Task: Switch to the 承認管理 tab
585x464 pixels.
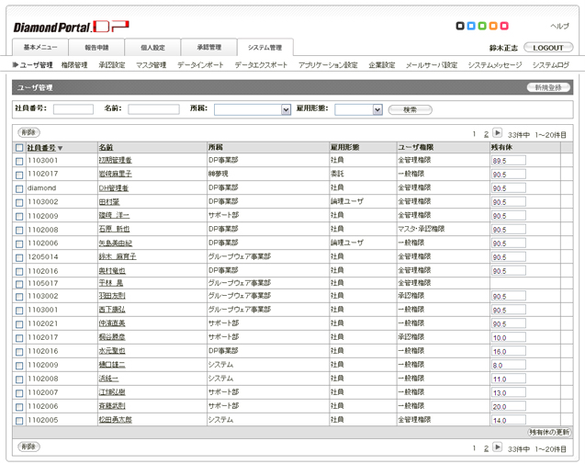Action: point(209,48)
